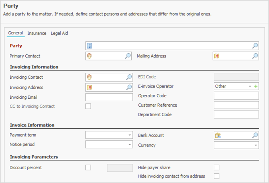Expand the Currency dropdown list
The height and width of the screenshot is (183, 269).
click(256, 145)
